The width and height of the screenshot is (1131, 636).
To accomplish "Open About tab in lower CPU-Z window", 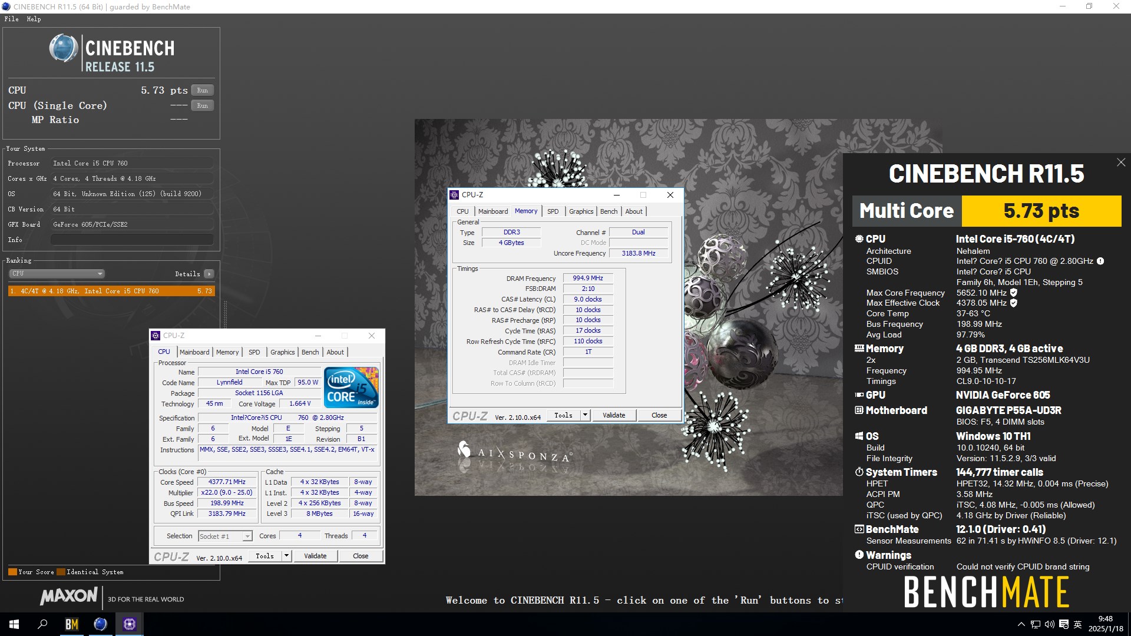I will tap(335, 352).
